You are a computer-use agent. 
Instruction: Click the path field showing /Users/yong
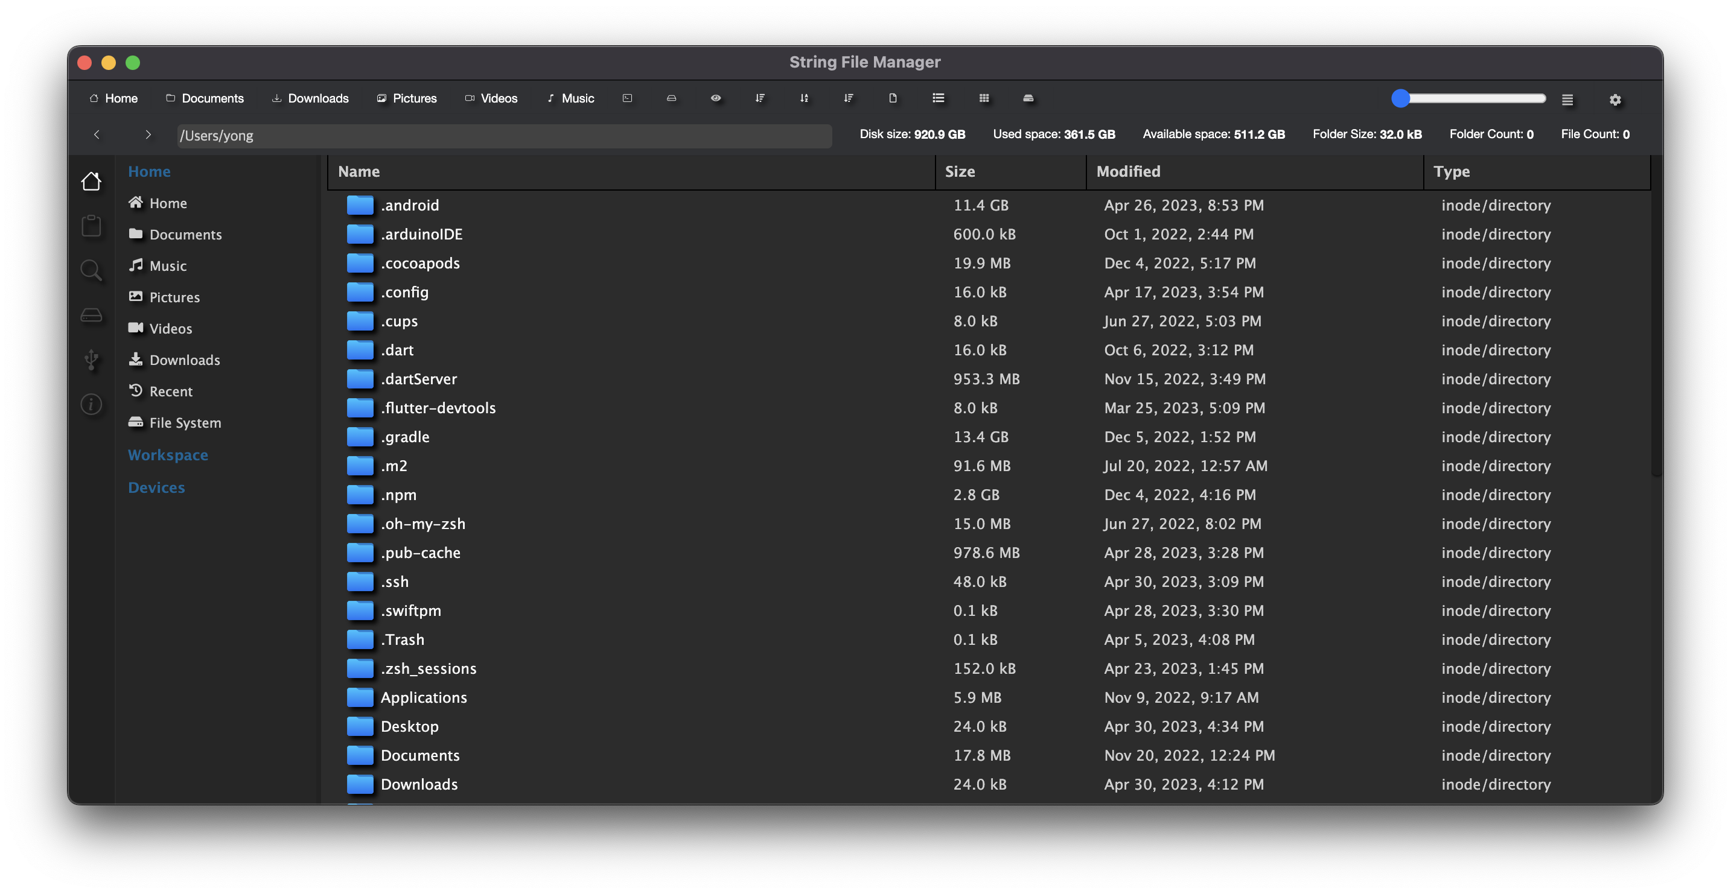(x=504, y=136)
